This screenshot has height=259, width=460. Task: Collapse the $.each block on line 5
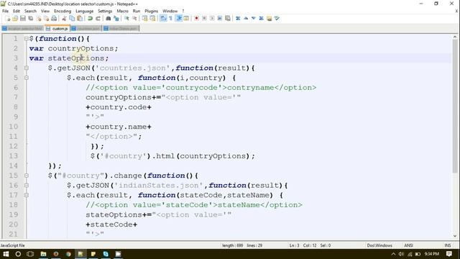click(x=27, y=78)
